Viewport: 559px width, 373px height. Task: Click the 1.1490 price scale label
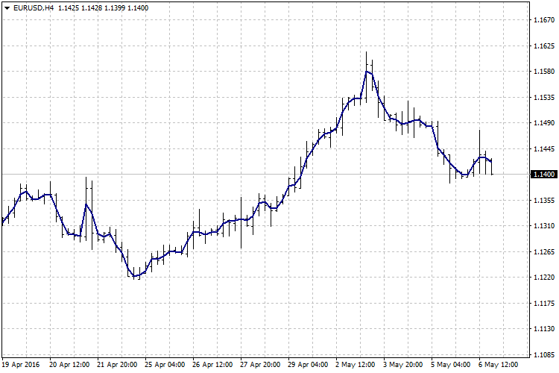[x=544, y=123]
